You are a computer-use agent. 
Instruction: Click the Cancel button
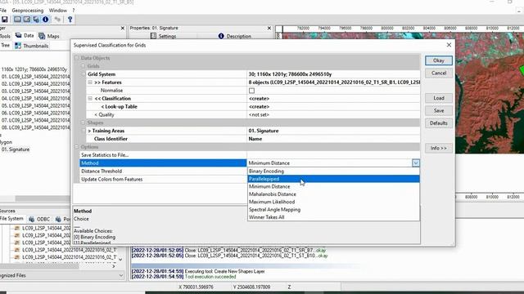pyautogui.click(x=439, y=73)
